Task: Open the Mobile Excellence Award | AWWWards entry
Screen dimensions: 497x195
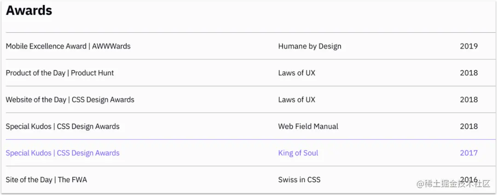Action: point(68,46)
